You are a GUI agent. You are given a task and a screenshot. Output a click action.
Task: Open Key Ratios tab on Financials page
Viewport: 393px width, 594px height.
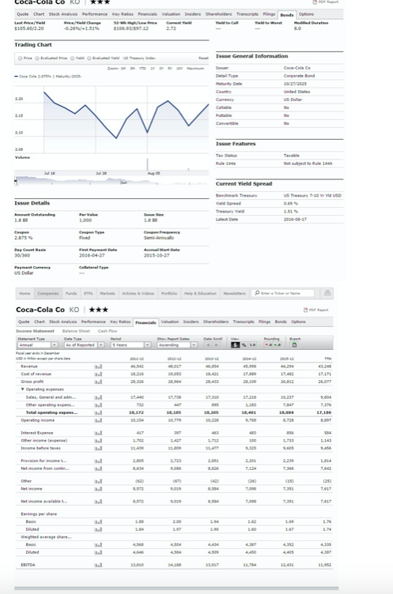(120, 321)
